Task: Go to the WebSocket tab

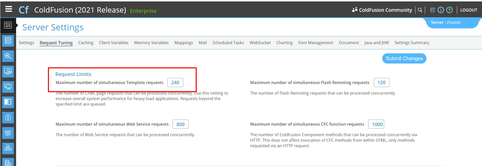Action: click(260, 43)
